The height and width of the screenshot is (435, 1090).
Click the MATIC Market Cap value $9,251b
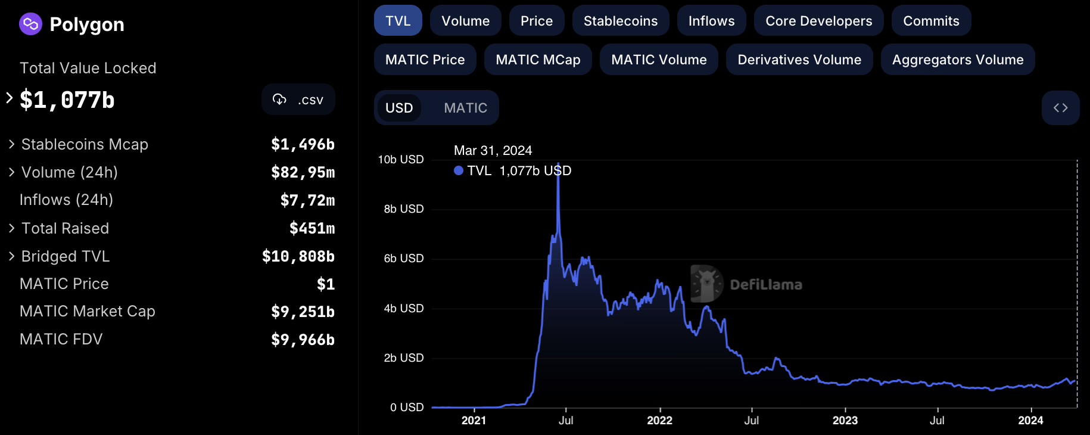[303, 312]
